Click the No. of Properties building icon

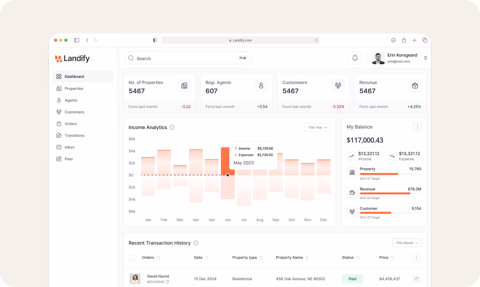(x=184, y=85)
